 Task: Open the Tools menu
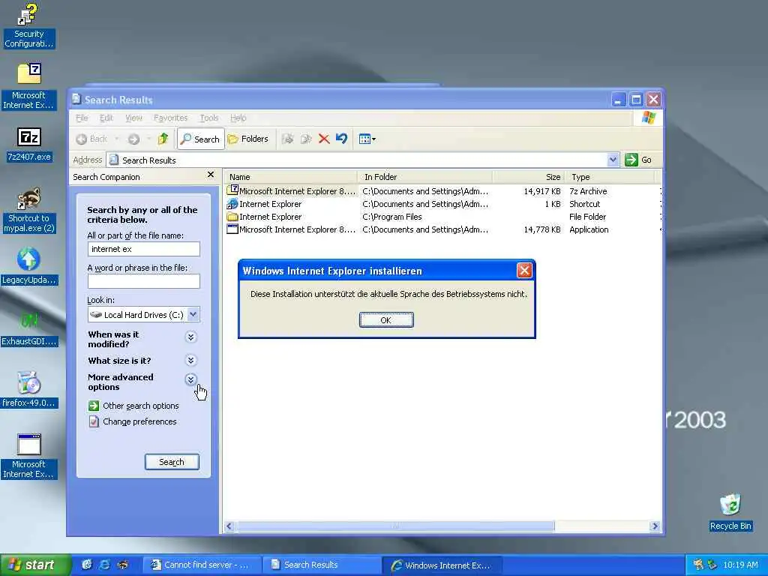[209, 118]
